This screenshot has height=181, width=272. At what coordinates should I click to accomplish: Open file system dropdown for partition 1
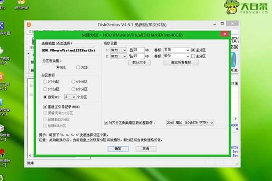[118, 50]
